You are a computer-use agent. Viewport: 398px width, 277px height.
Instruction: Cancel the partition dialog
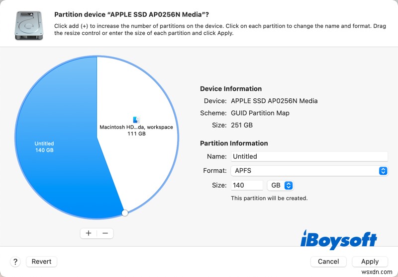pyautogui.click(x=328, y=262)
